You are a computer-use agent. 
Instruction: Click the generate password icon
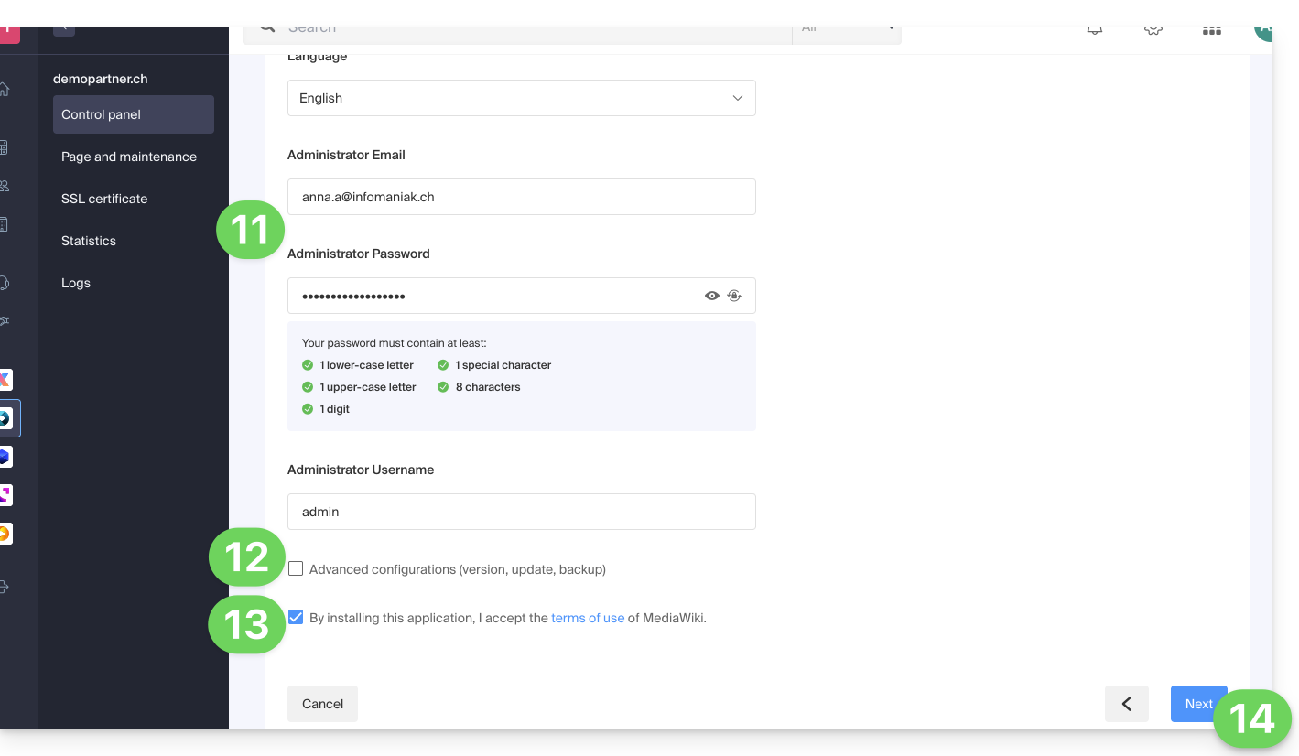734,296
